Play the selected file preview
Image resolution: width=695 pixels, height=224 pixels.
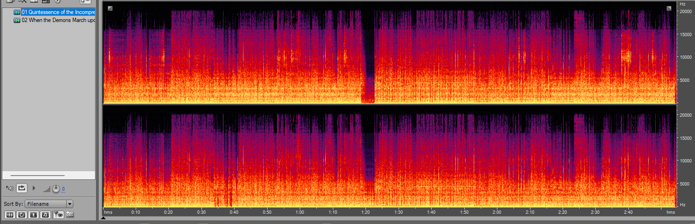click(34, 188)
